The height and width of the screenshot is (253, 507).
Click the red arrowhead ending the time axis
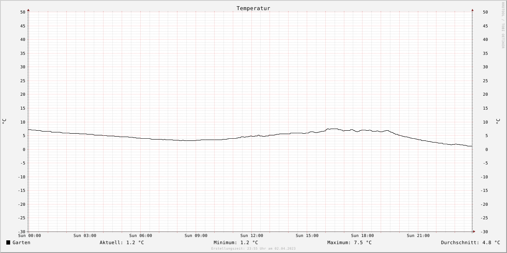point(474,231)
